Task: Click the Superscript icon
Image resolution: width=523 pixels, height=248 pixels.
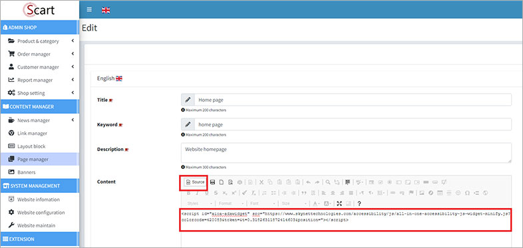Action: tap(234, 193)
